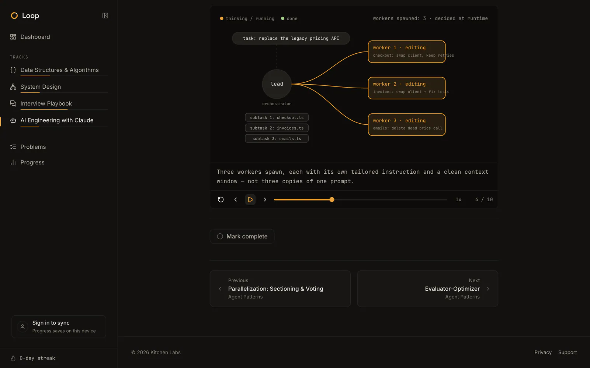Image resolution: width=590 pixels, height=368 pixels.
Task: Open previous lesson Parallelization: Sectioning & Voting
Action: click(x=280, y=289)
